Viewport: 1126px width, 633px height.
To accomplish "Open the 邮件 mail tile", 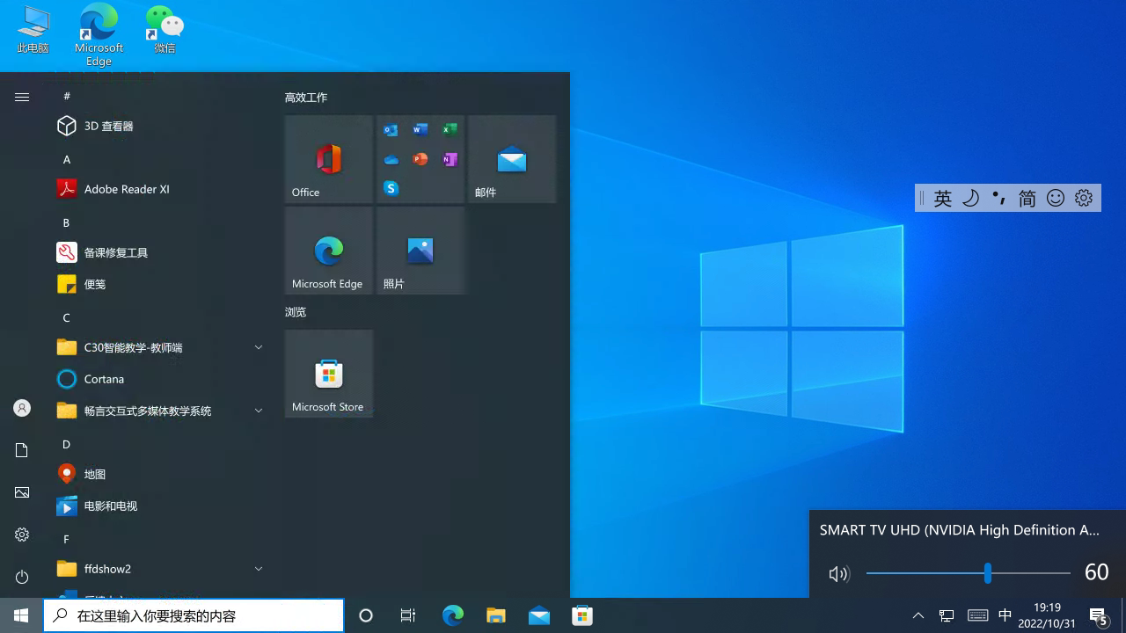I will point(512,159).
